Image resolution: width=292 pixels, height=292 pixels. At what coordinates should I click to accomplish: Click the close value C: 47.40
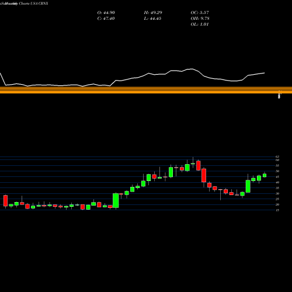[x=106, y=19]
